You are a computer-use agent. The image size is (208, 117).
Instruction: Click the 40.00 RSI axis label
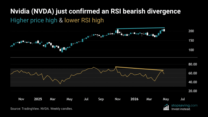[193, 82]
